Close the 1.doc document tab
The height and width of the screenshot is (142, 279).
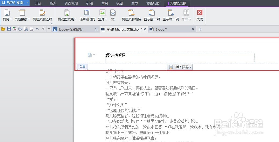193,29
